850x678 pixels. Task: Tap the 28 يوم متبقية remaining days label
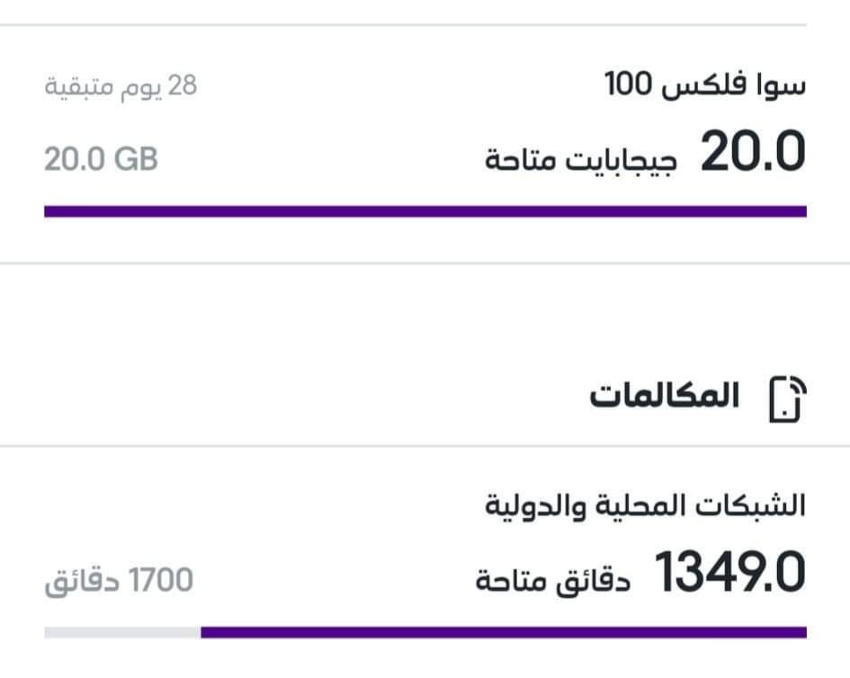pyautogui.click(x=121, y=86)
